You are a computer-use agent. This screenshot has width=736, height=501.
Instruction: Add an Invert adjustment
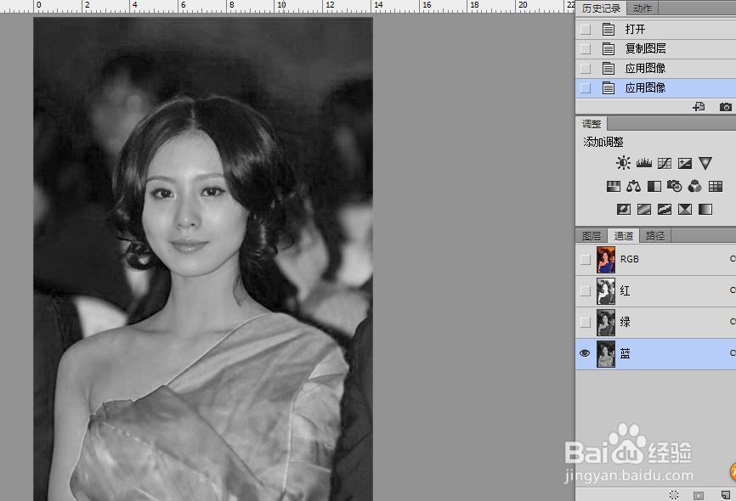tap(623, 209)
